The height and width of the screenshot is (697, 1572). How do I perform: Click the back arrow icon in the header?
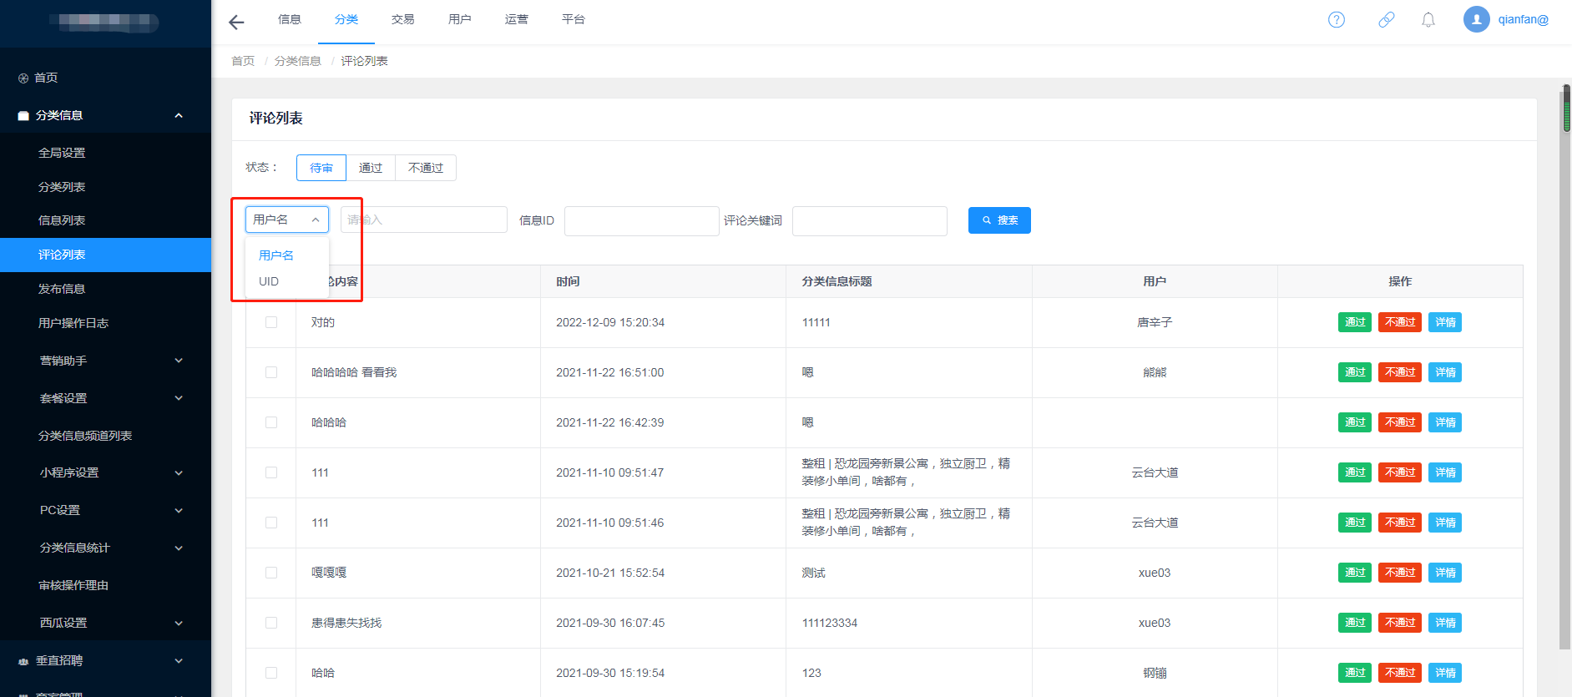pos(236,23)
